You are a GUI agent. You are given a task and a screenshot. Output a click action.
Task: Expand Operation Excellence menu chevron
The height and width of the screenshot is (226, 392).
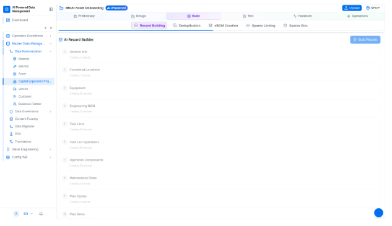(x=50, y=36)
